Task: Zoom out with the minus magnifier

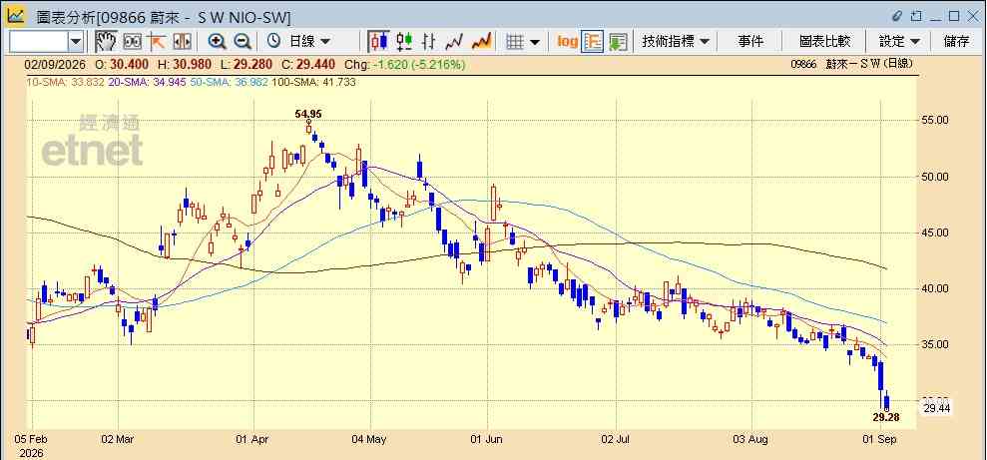Action: click(243, 42)
